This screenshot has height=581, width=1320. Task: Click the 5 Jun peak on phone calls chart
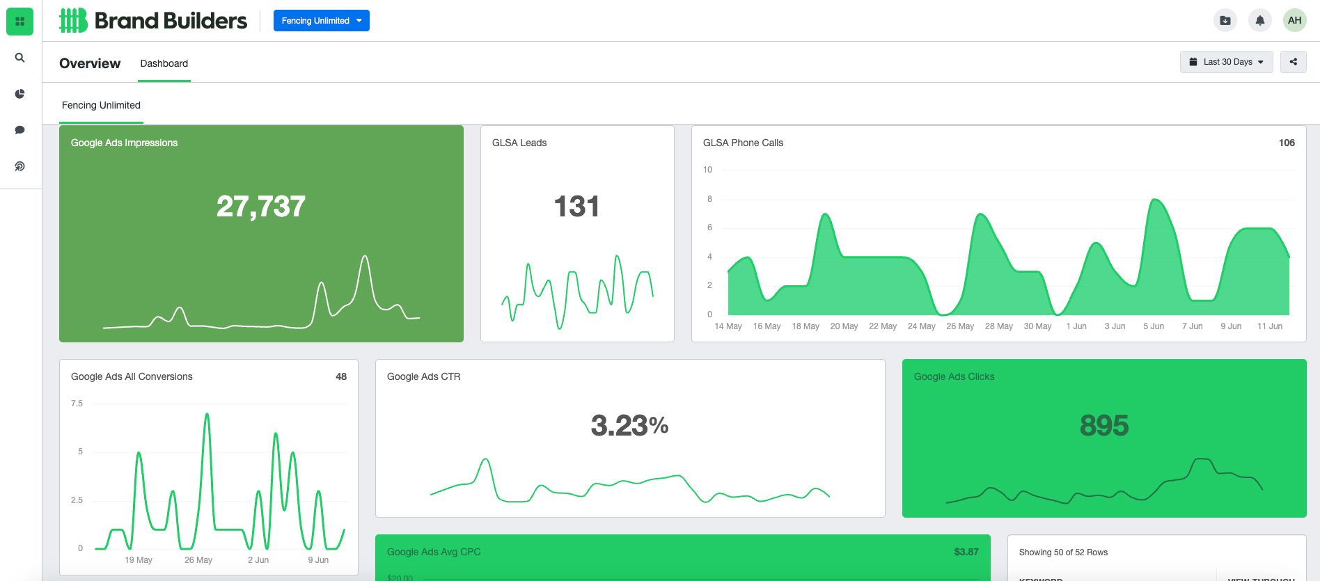point(1154,200)
